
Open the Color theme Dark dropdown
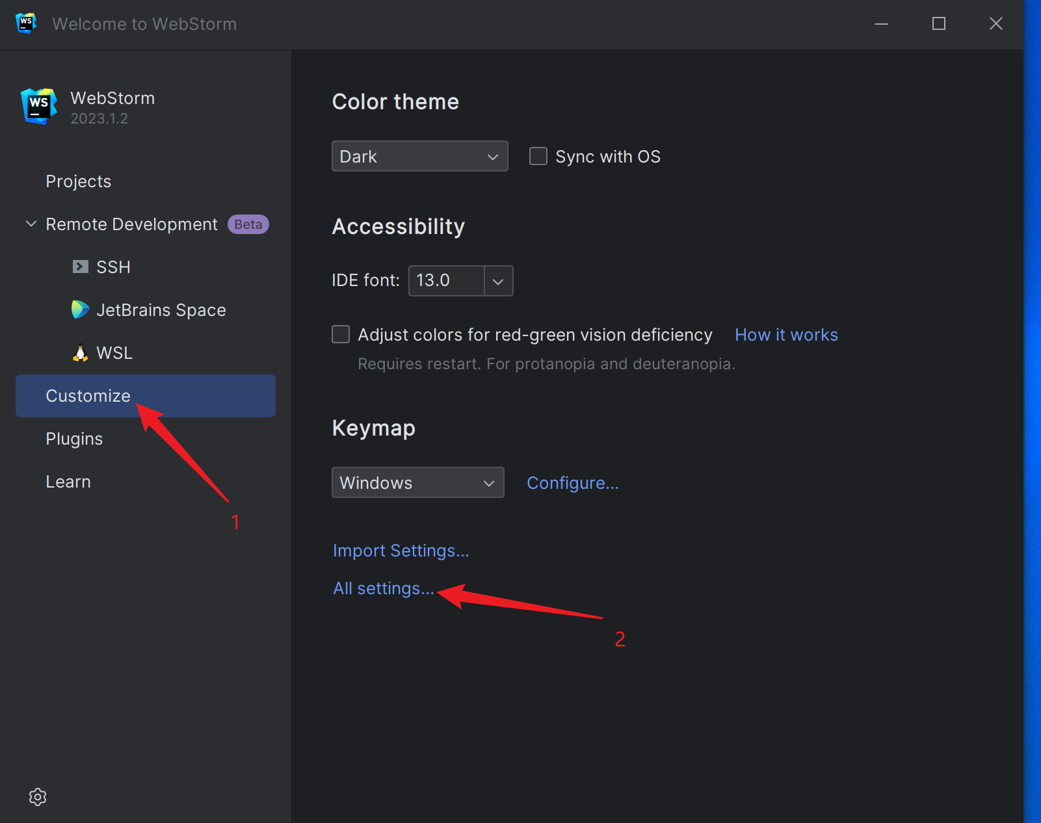point(420,156)
